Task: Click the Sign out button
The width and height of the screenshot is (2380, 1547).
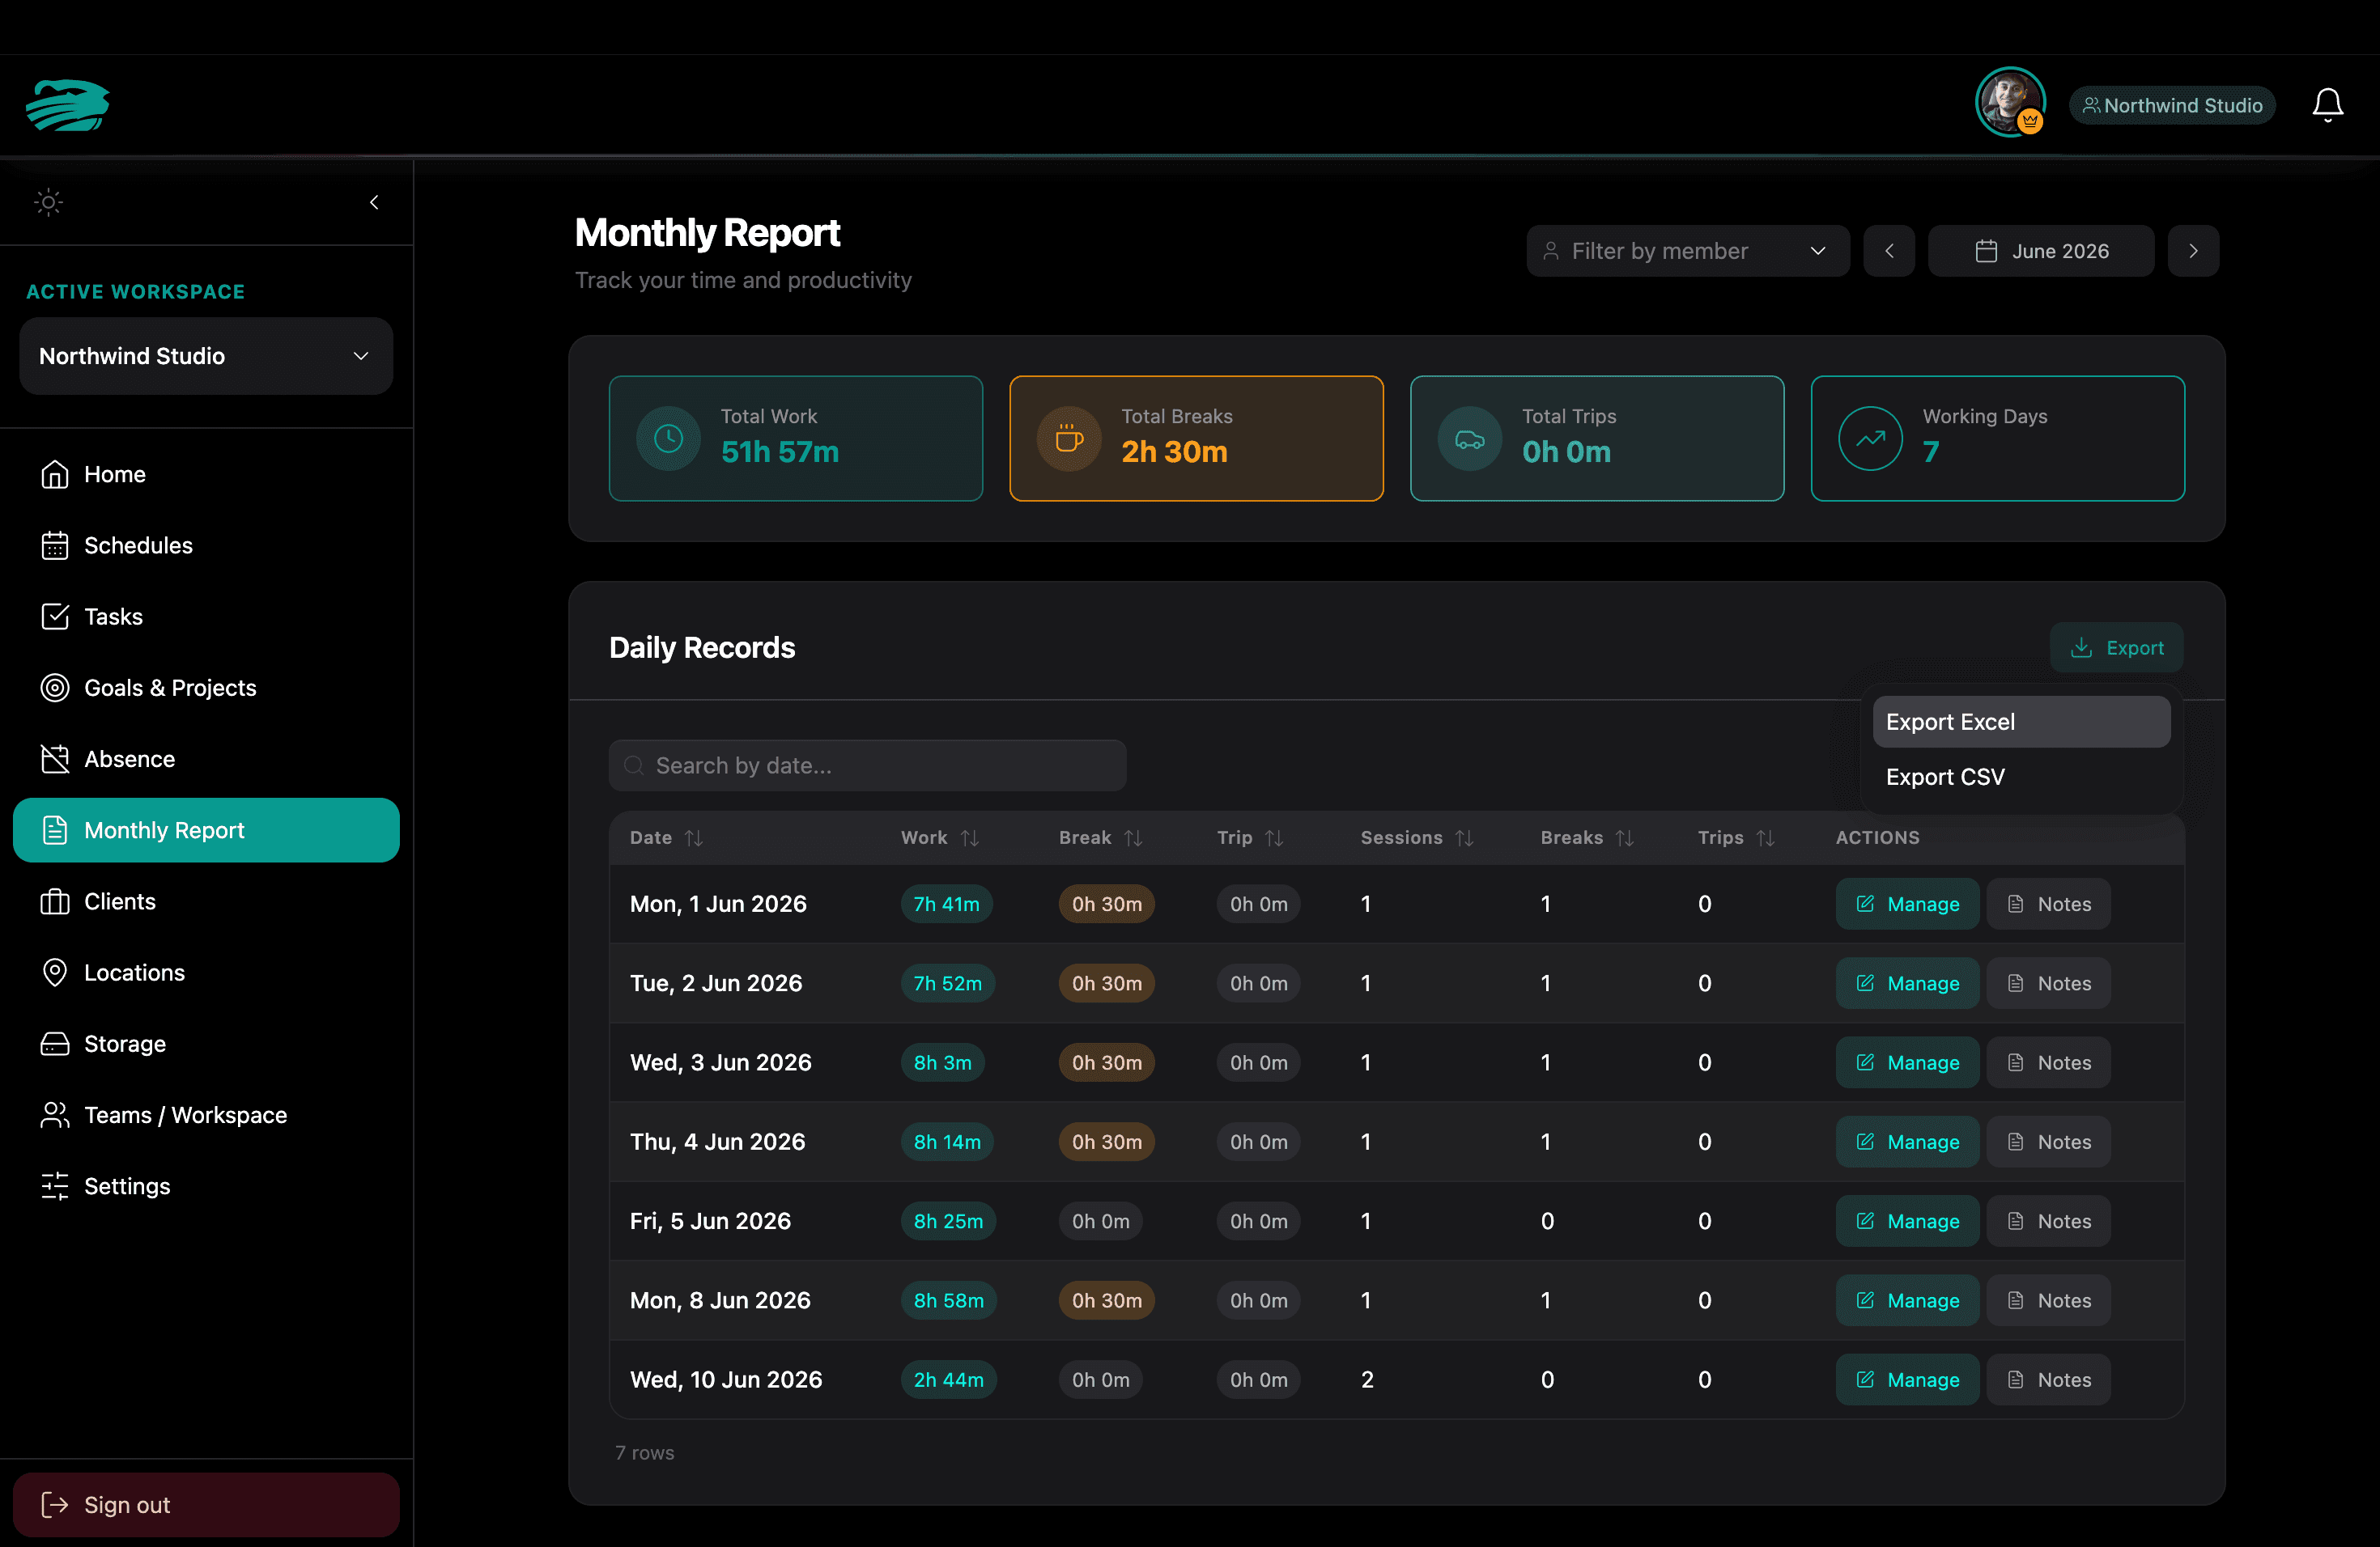Action: click(206, 1505)
